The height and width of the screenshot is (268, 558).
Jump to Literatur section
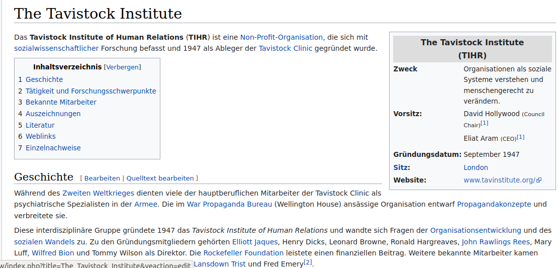pyautogui.click(x=40, y=125)
